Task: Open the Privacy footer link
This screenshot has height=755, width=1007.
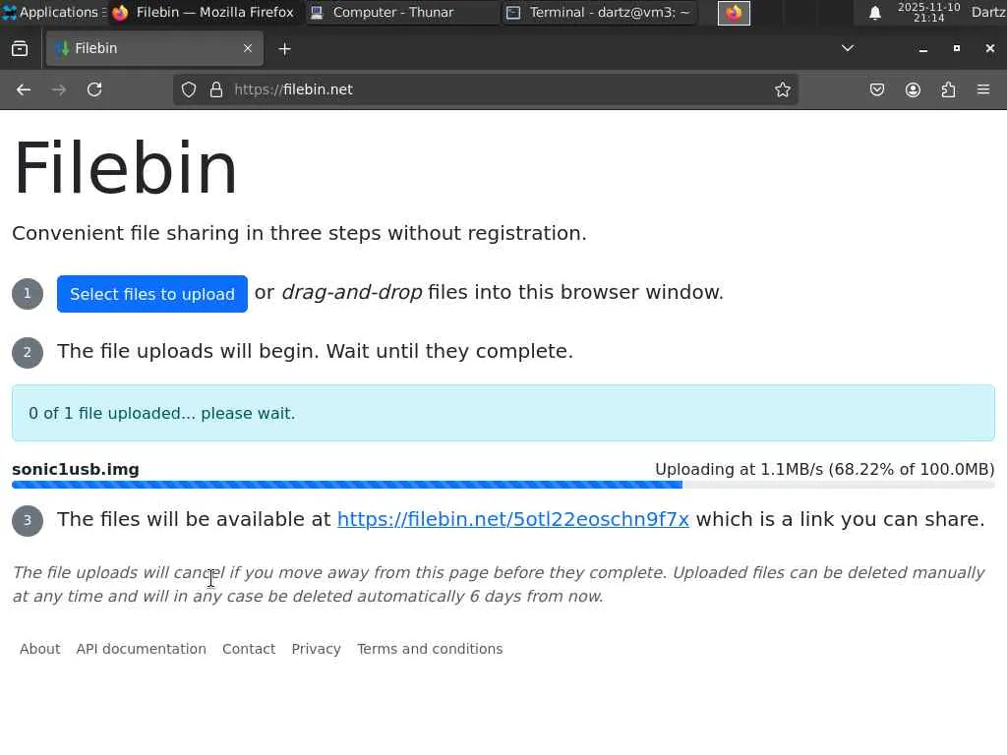Action: point(316,649)
